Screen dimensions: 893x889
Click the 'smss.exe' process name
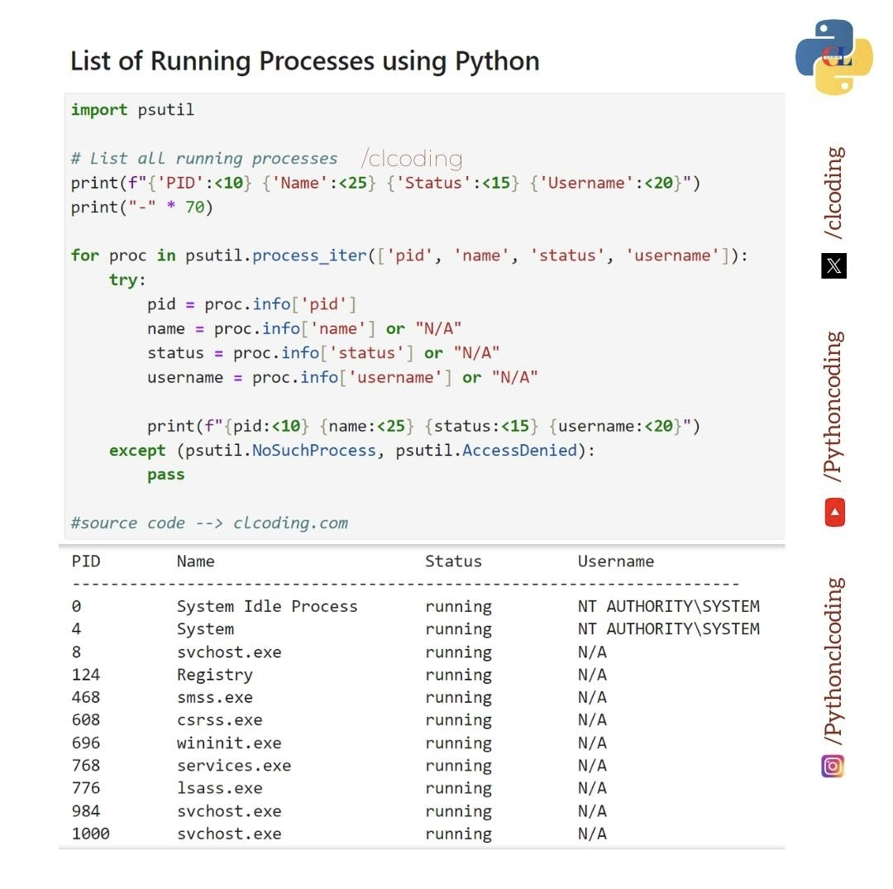[215, 698]
